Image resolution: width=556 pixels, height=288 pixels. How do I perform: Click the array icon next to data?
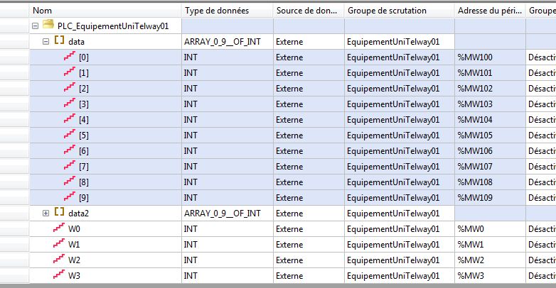[60, 42]
